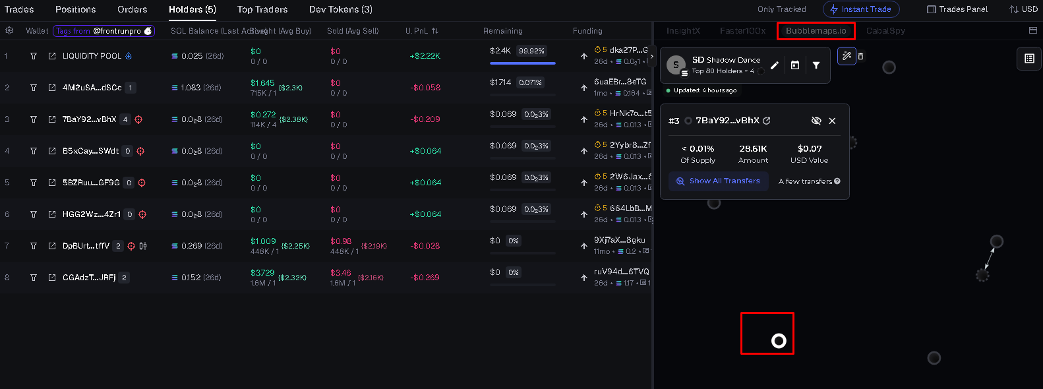Select bubble node at top of map
The image size is (1043, 389).
[889, 67]
